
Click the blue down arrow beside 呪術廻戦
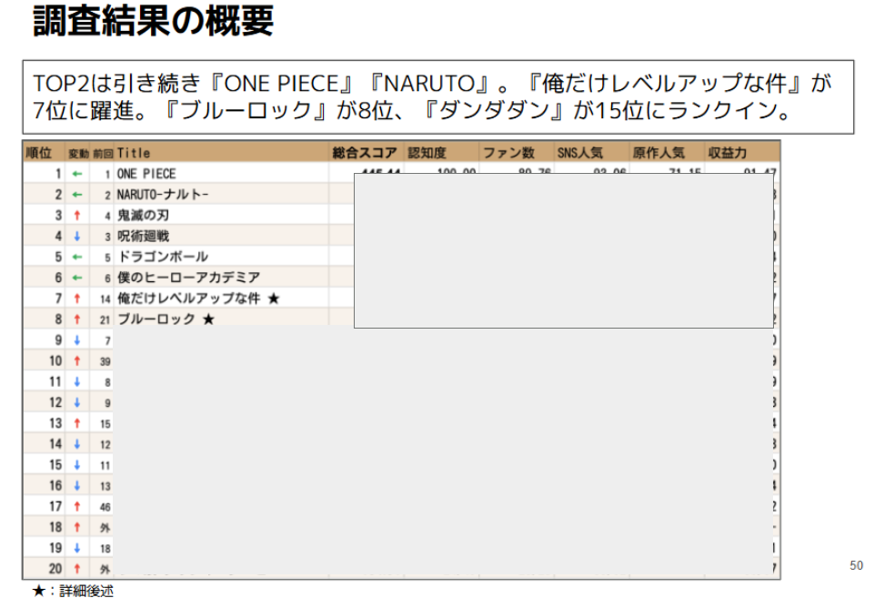[77, 235]
